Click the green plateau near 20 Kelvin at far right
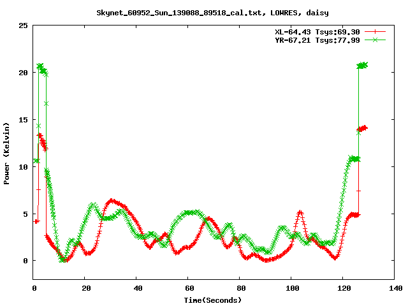Image resolution: width=408 pixels, height=306 pixels. pos(363,65)
